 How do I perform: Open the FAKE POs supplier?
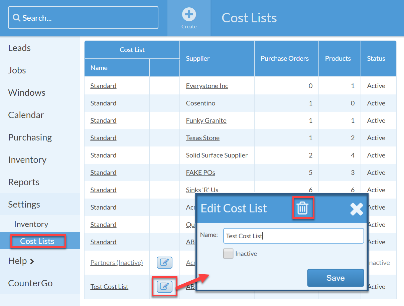pyautogui.click(x=200, y=173)
